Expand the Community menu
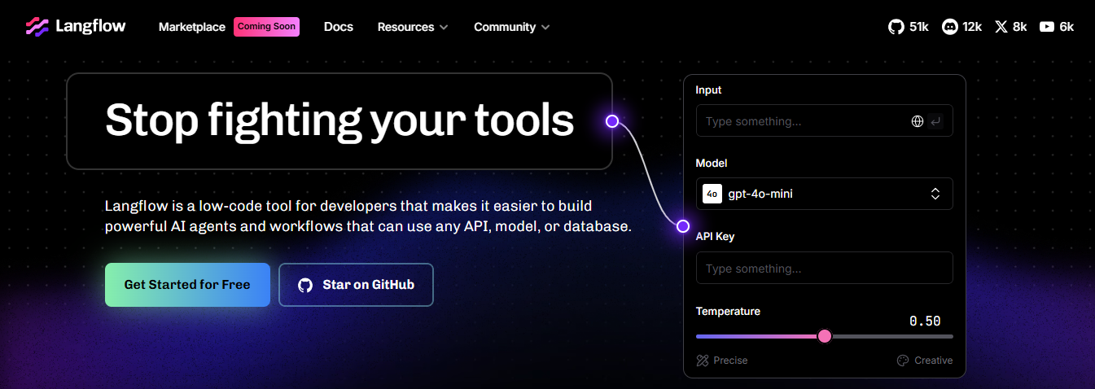 pyautogui.click(x=512, y=27)
